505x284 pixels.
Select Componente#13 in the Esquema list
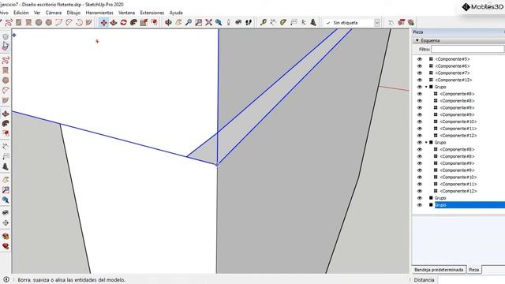click(x=454, y=80)
